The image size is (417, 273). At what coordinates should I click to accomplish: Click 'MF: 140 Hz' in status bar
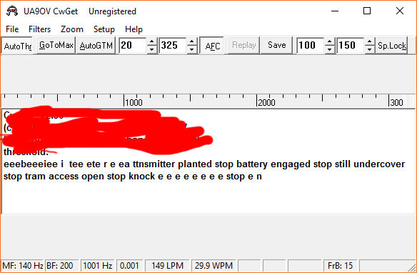[x=23, y=266]
